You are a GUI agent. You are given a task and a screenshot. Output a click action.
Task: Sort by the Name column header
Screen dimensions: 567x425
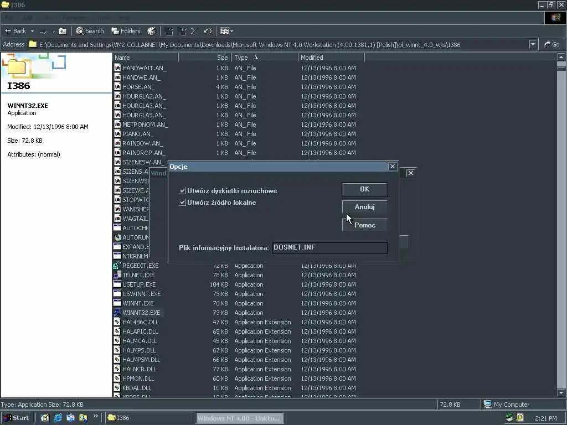coord(146,58)
